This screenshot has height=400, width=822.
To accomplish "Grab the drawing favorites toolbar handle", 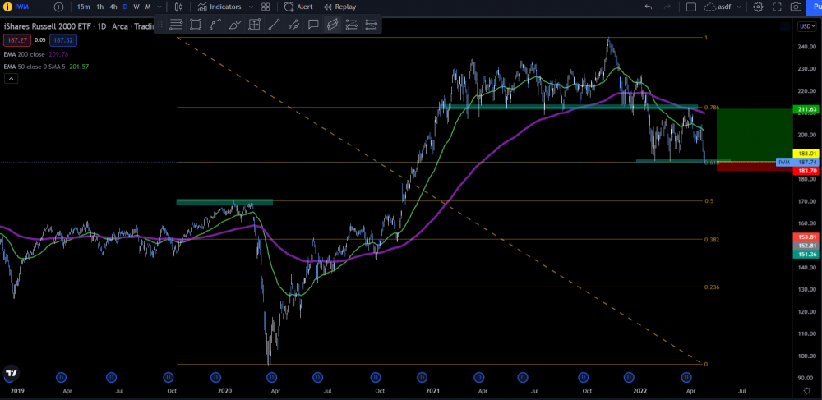I will [160, 24].
